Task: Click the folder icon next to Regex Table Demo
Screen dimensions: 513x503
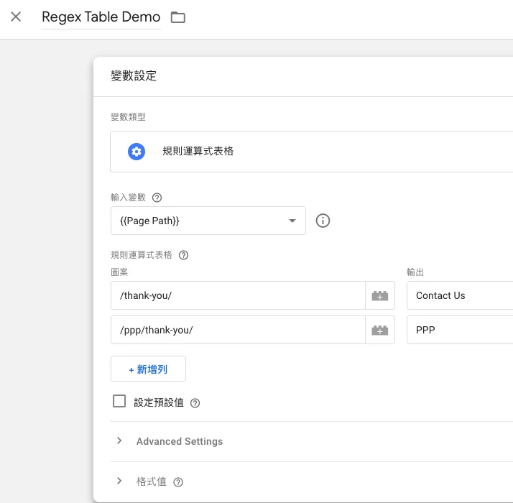Action: click(178, 17)
